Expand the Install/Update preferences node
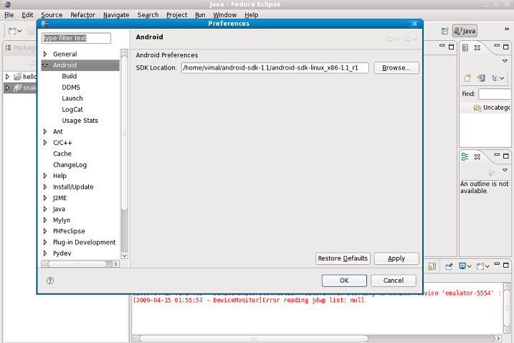 (45, 187)
